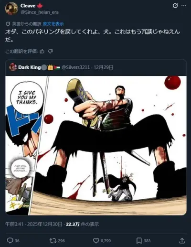Open the quoted manga image
Screen dimensions: 191x247
(x=96, y=145)
